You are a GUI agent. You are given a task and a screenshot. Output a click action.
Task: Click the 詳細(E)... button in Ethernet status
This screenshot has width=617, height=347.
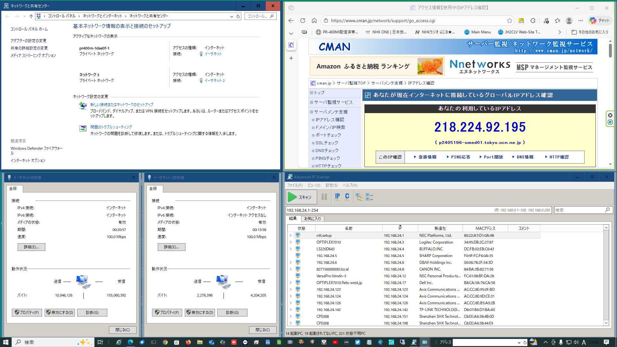pyautogui.click(x=31, y=247)
